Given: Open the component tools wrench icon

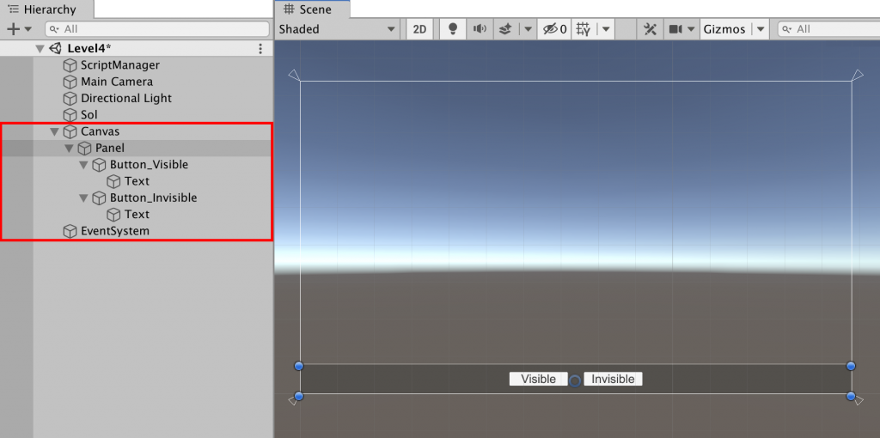Looking at the screenshot, I should tap(651, 29).
